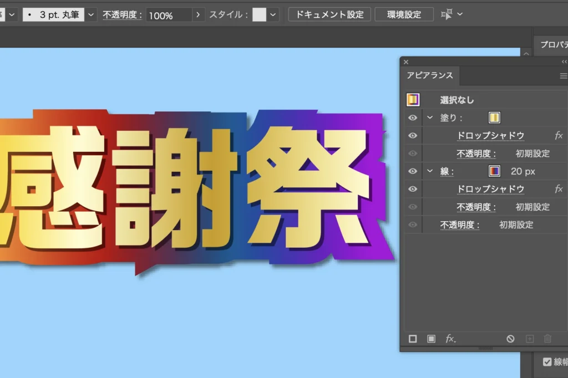Open the プロパティ panel tab
The height and width of the screenshot is (378, 568).
(553, 45)
